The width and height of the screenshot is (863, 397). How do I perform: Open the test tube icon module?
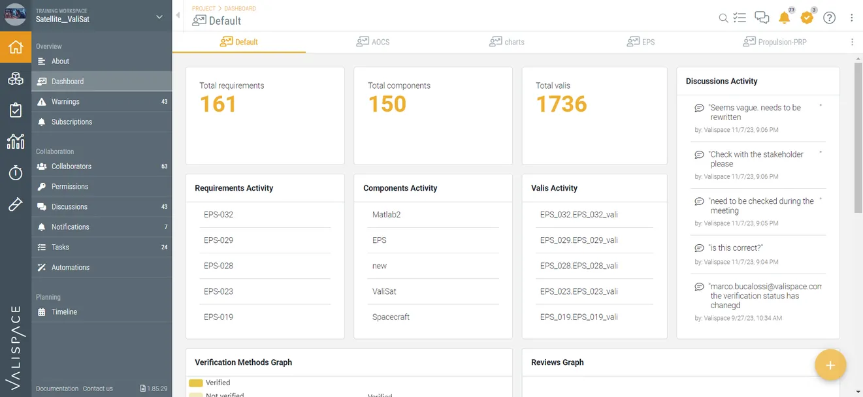pos(16,204)
